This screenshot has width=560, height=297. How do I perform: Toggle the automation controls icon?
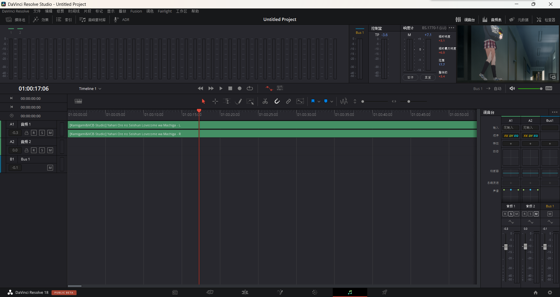(269, 88)
